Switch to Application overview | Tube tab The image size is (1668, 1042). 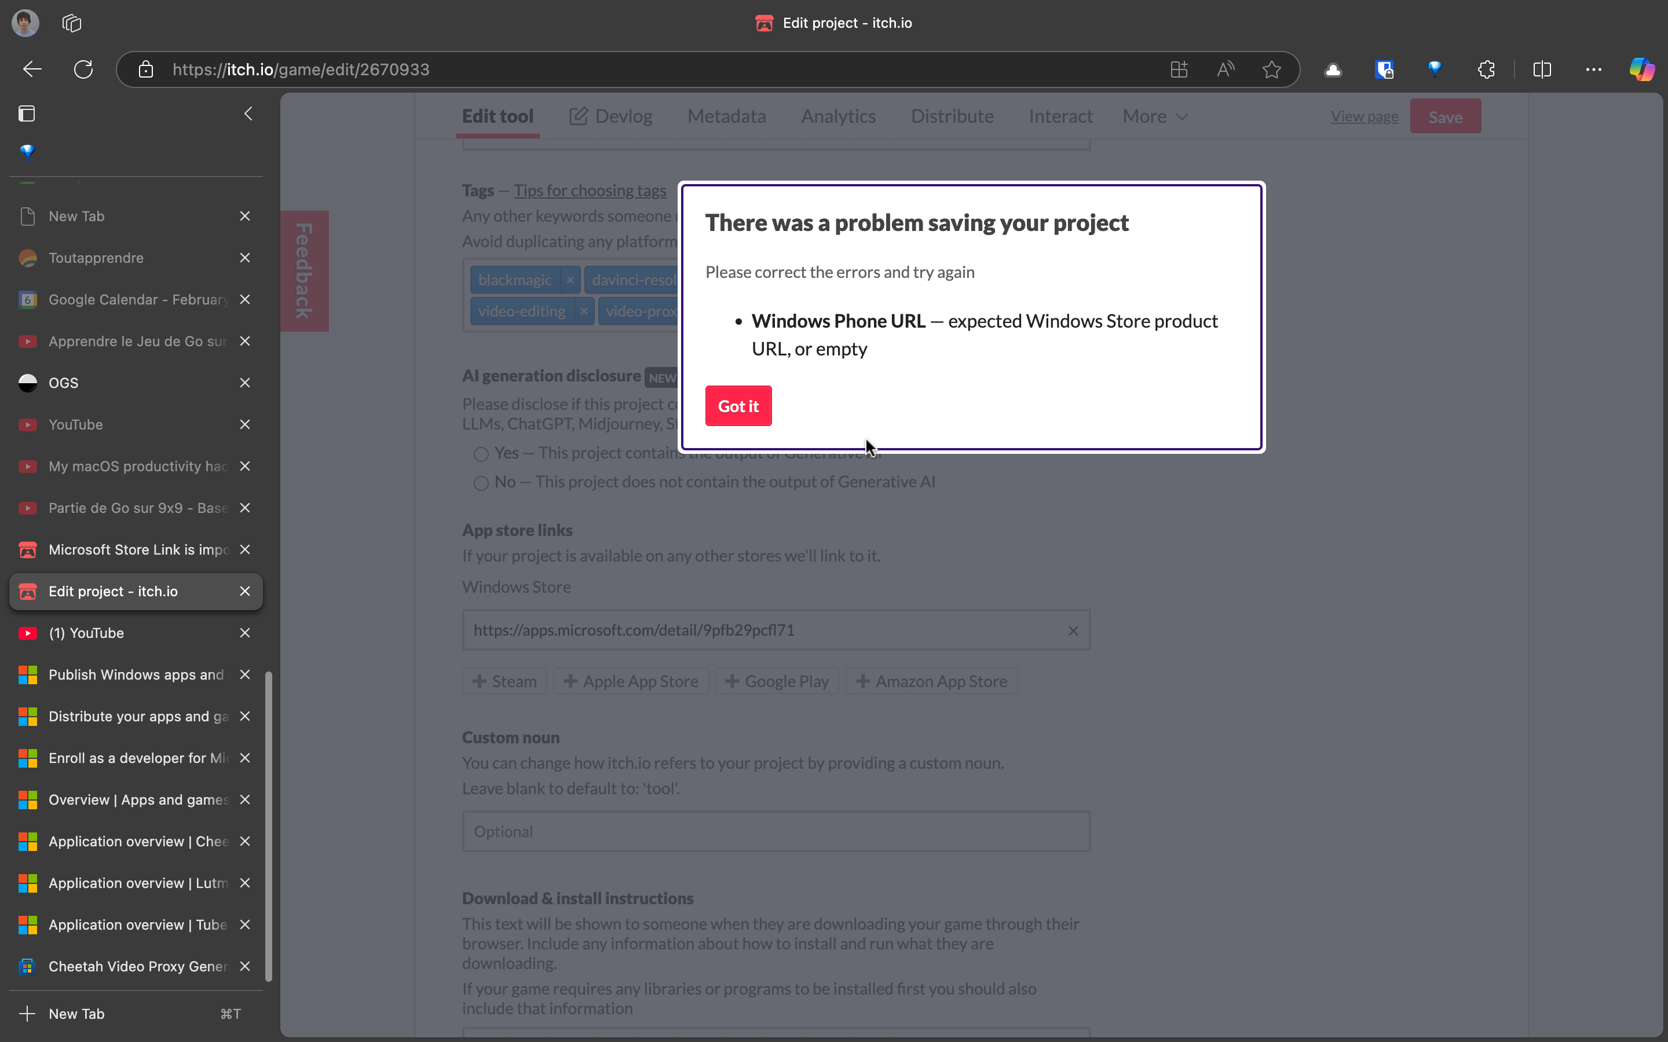(x=136, y=925)
